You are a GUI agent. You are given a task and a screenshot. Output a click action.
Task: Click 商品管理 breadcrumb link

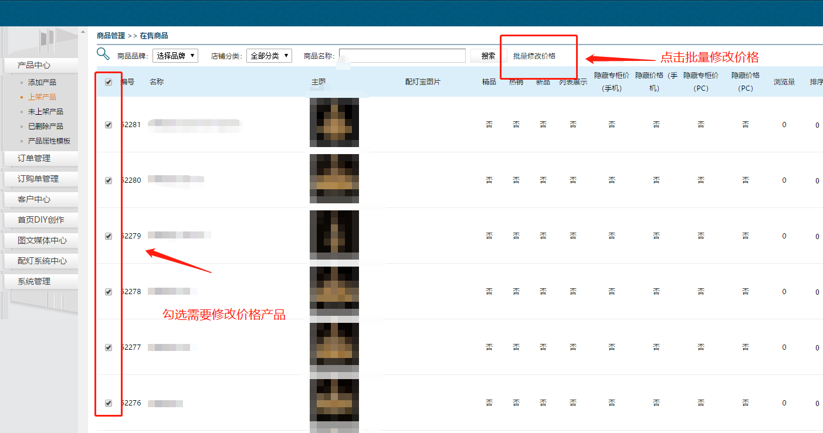pyautogui.click(x=111, y=36)
